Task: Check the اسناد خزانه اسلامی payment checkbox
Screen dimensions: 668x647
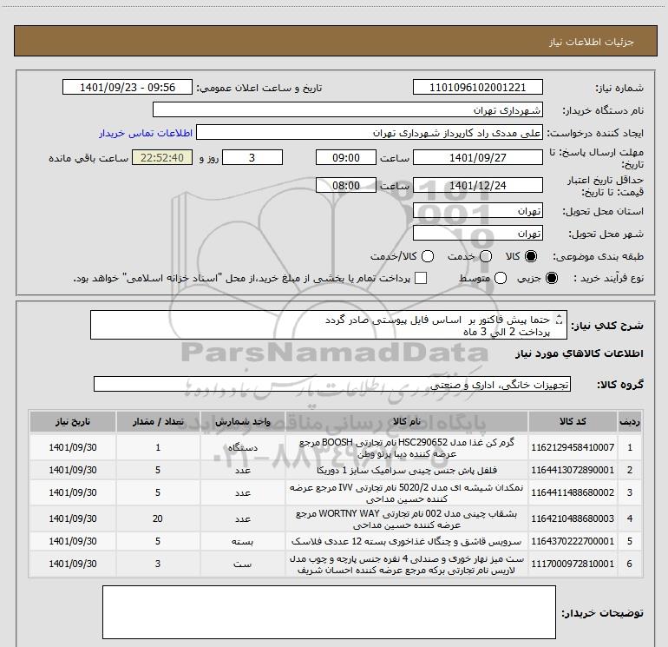Action: click(x=421, y=278)
